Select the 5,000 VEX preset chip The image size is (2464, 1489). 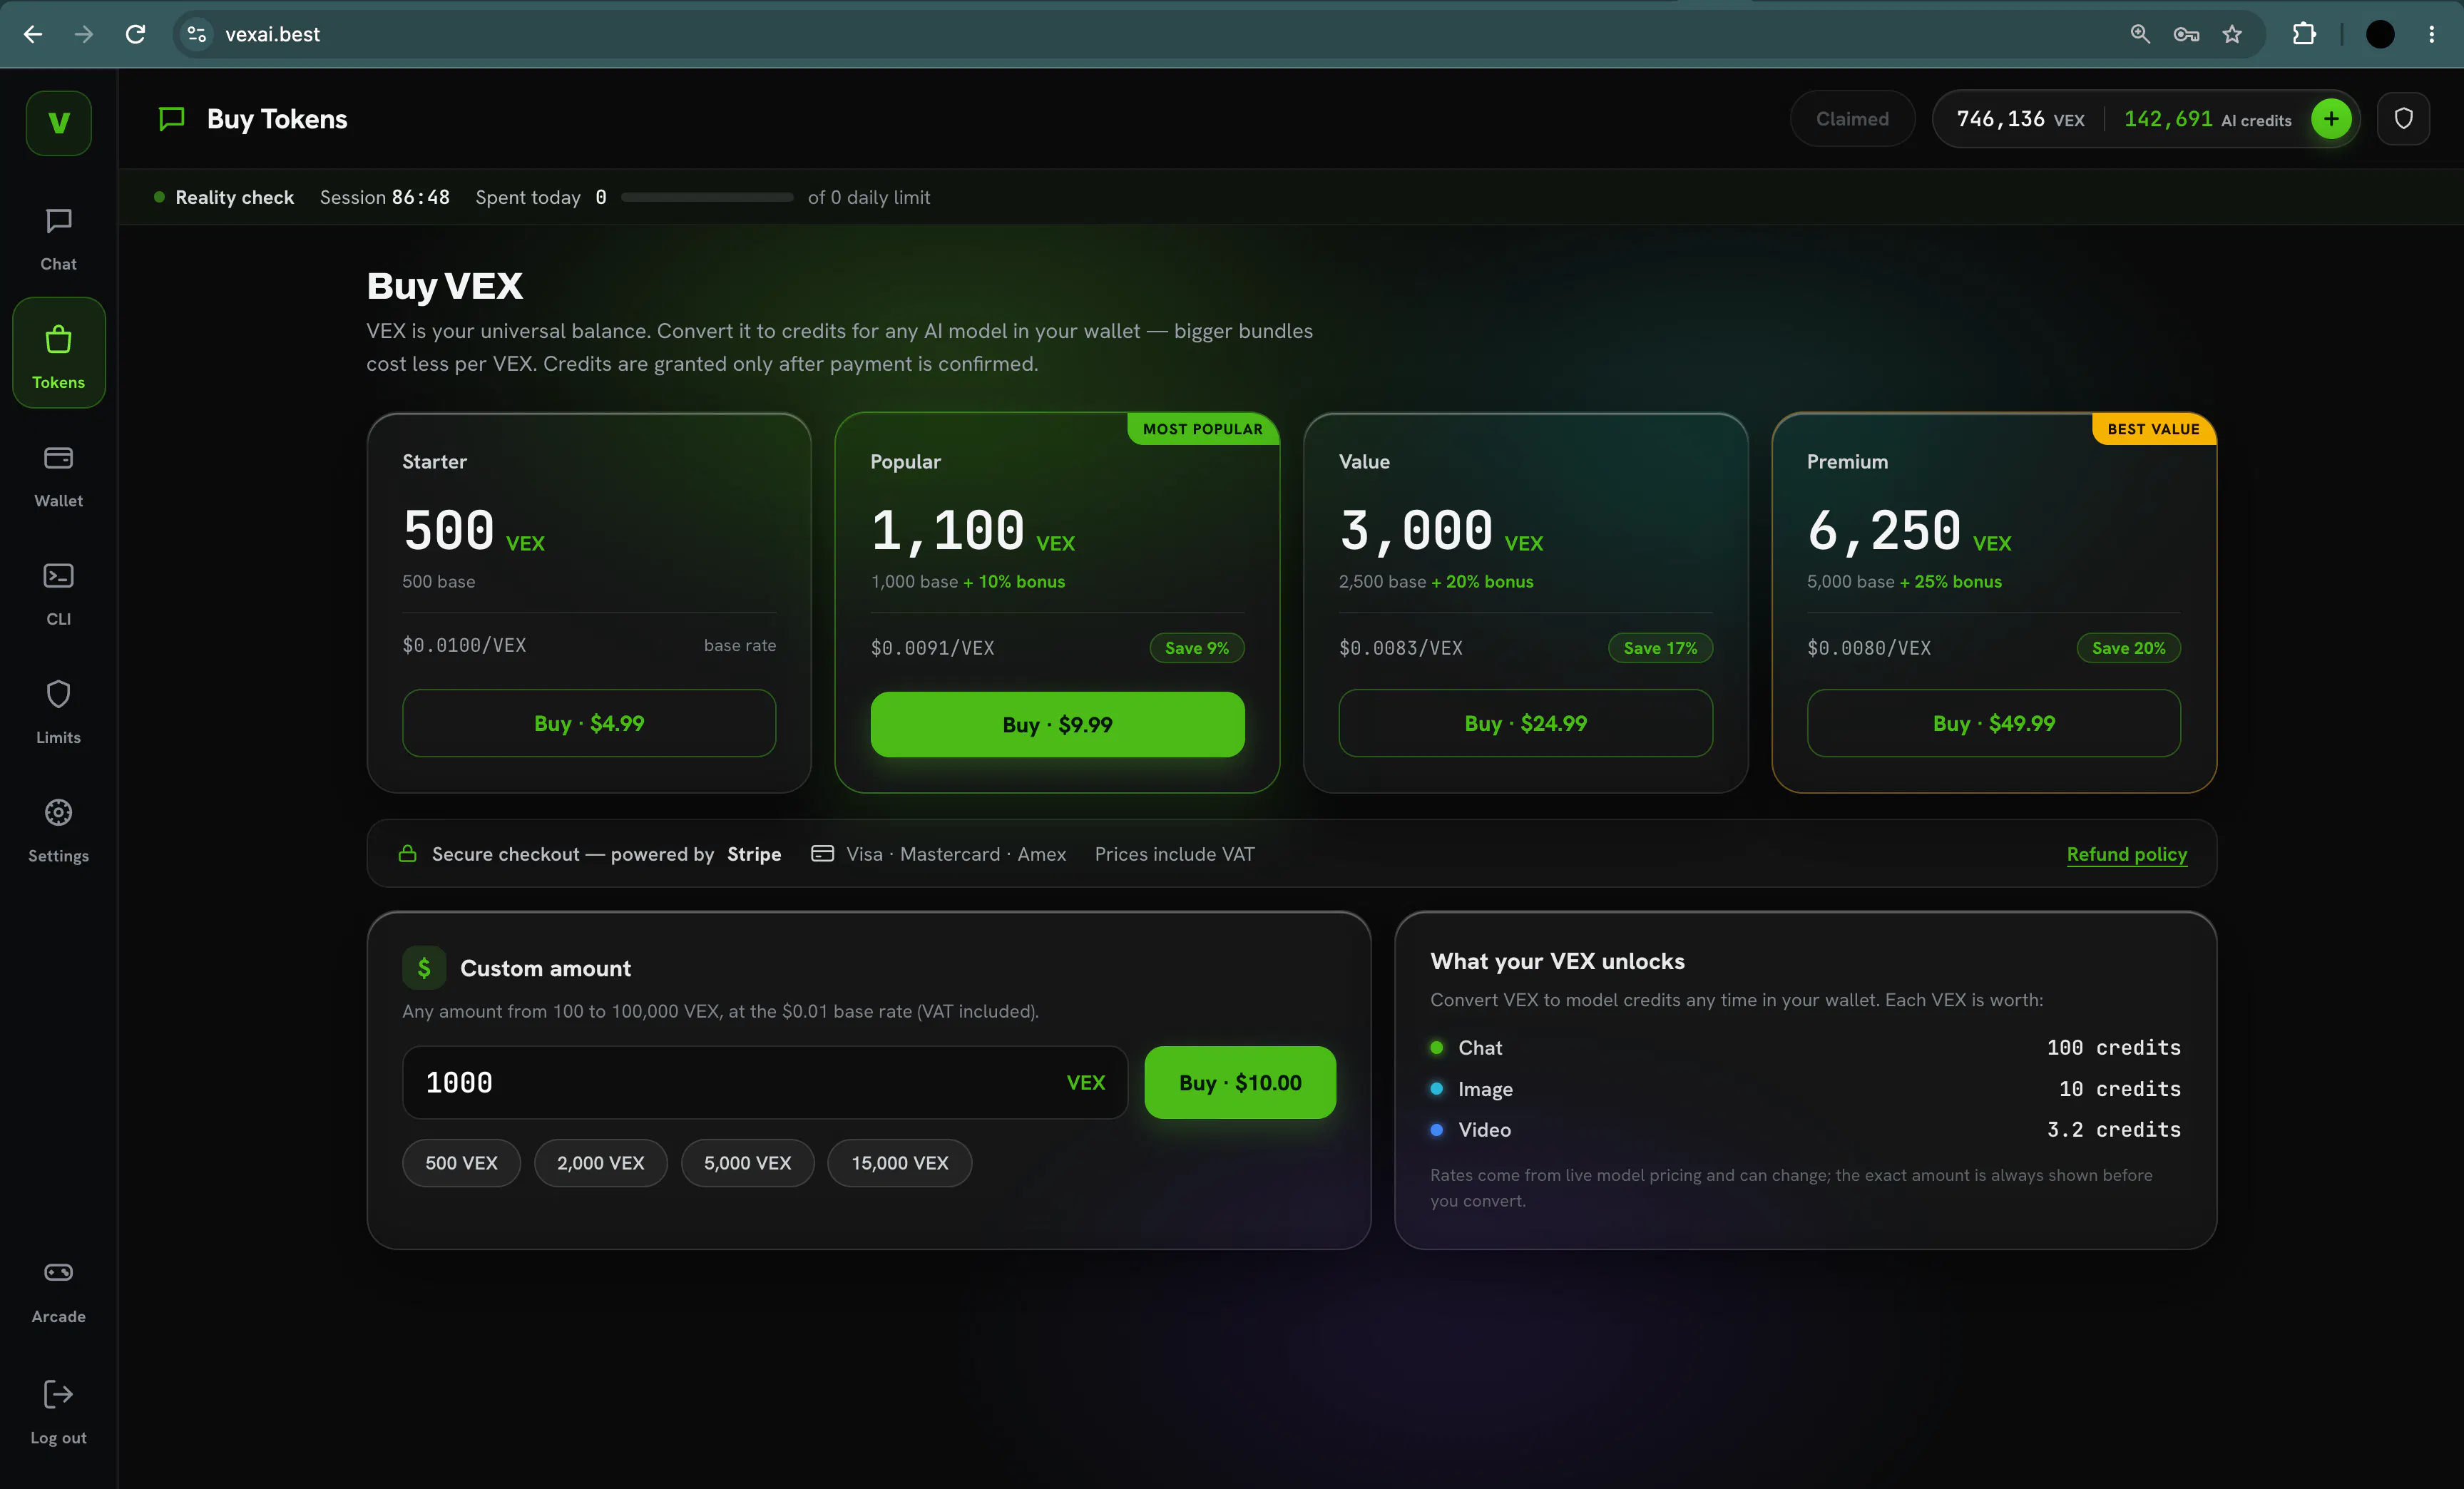coord(747,1163)
